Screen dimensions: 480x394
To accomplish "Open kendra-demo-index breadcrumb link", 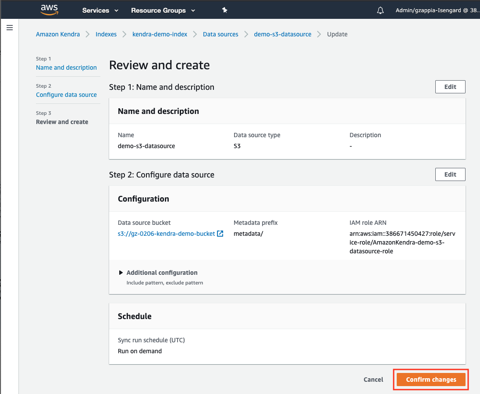I will click(x=160, y=34).
